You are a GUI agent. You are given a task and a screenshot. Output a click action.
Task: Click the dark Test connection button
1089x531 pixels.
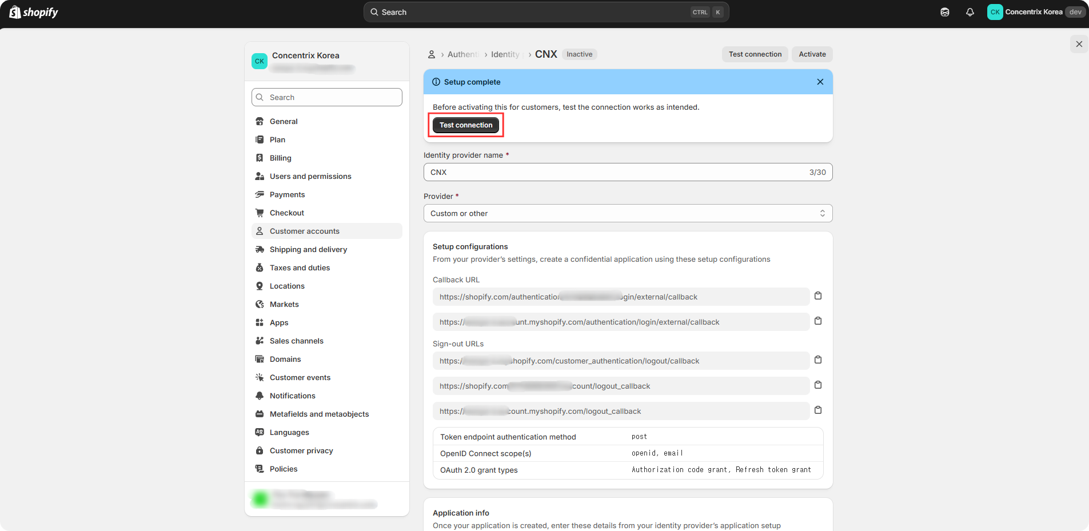(x=466, y=125)
